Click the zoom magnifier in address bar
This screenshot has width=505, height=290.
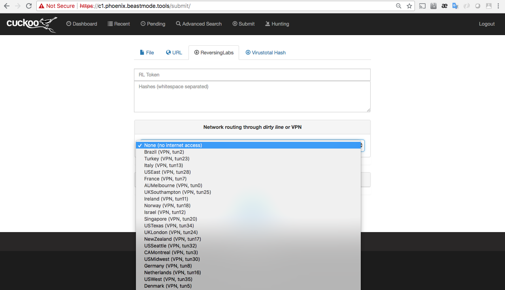tap(399, 6)
